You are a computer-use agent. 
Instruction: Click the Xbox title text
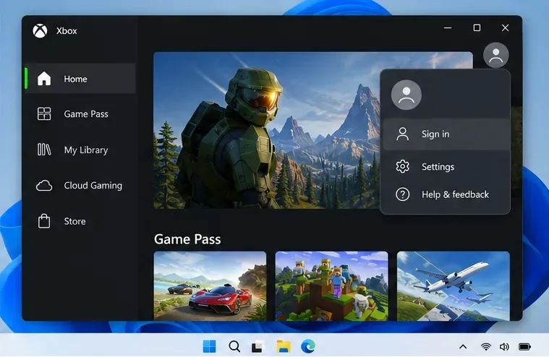[67, 31]
